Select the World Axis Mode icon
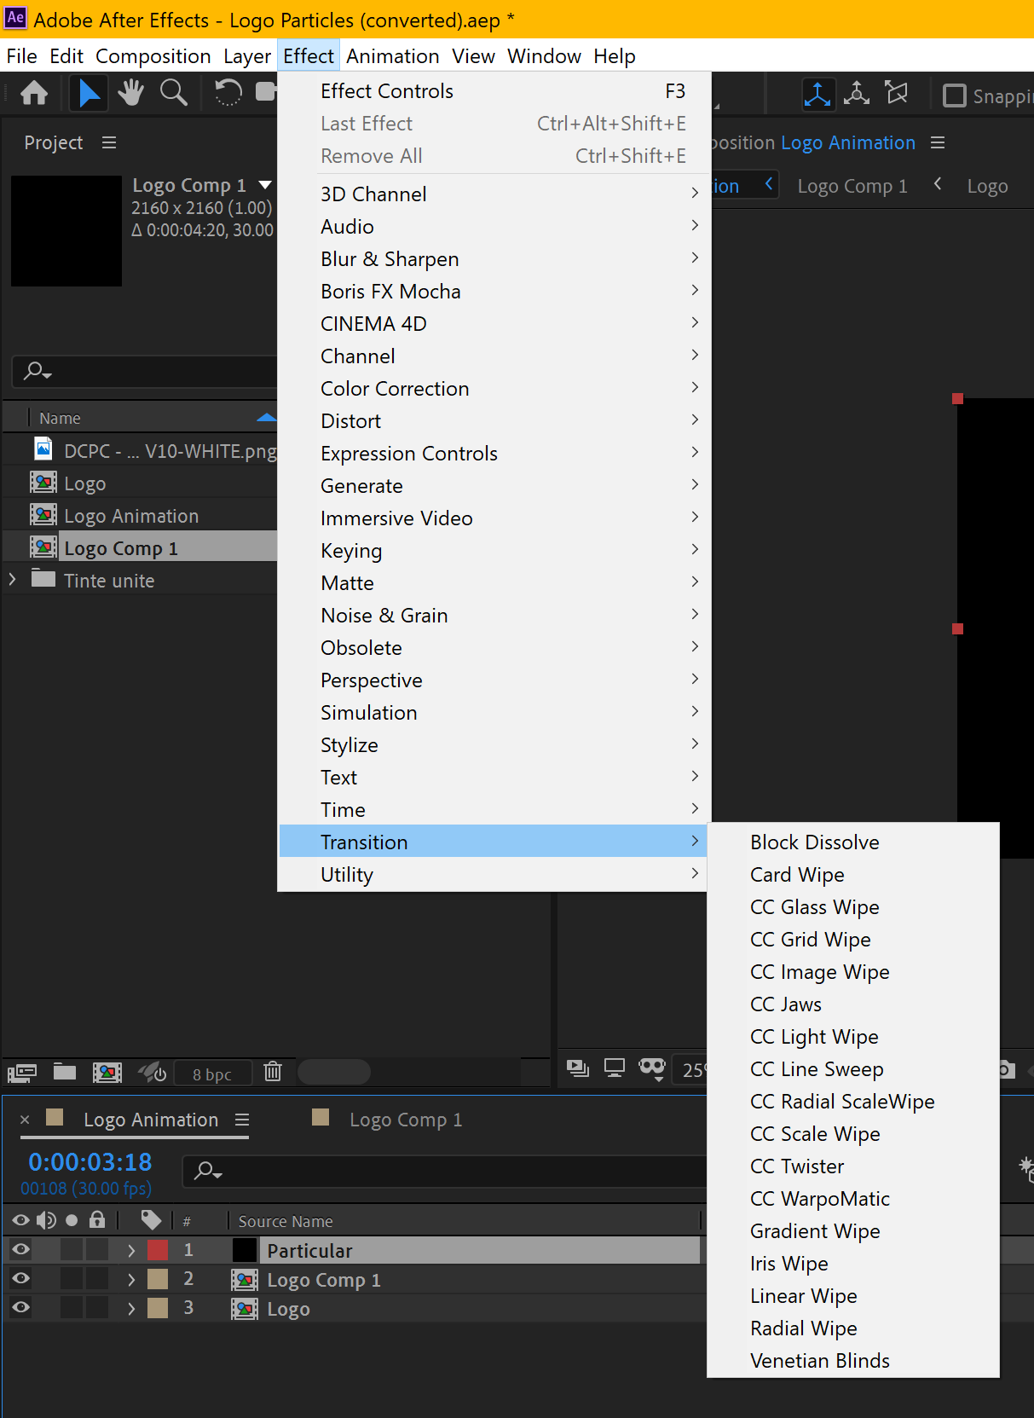Image resolution: width=1034 pixels, height=1418 pixels. click(857, 93)
